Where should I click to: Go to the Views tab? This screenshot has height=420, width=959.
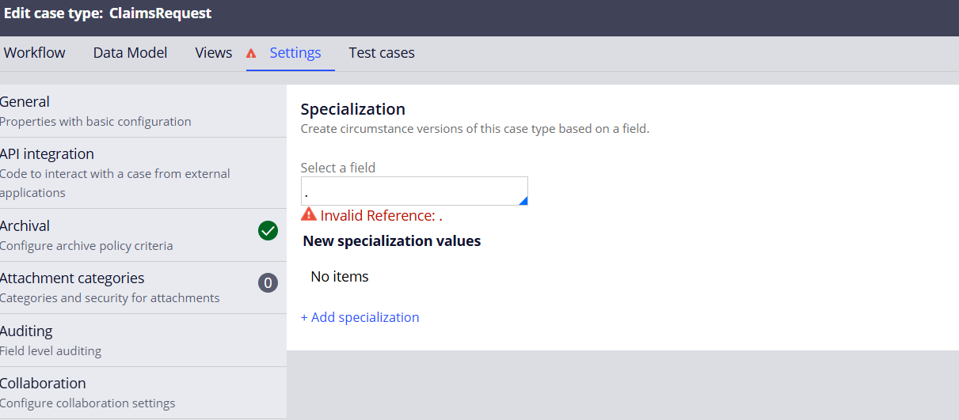pyautogui.click(x=213, y=53)
